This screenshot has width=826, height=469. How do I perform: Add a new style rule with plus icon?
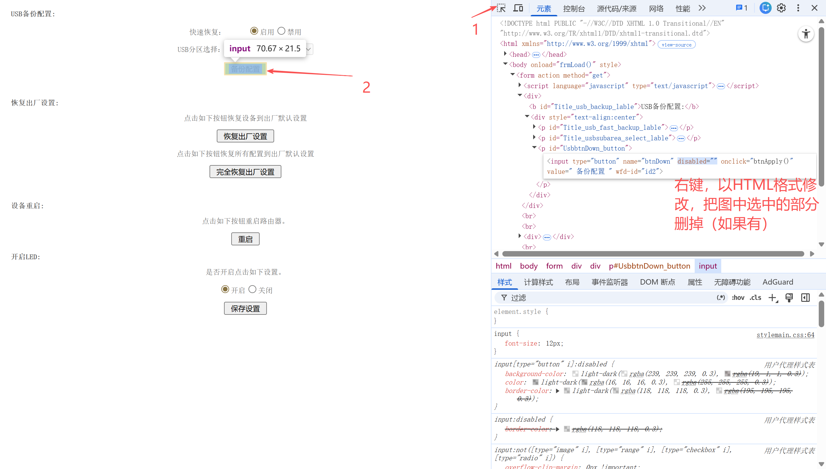773,298
